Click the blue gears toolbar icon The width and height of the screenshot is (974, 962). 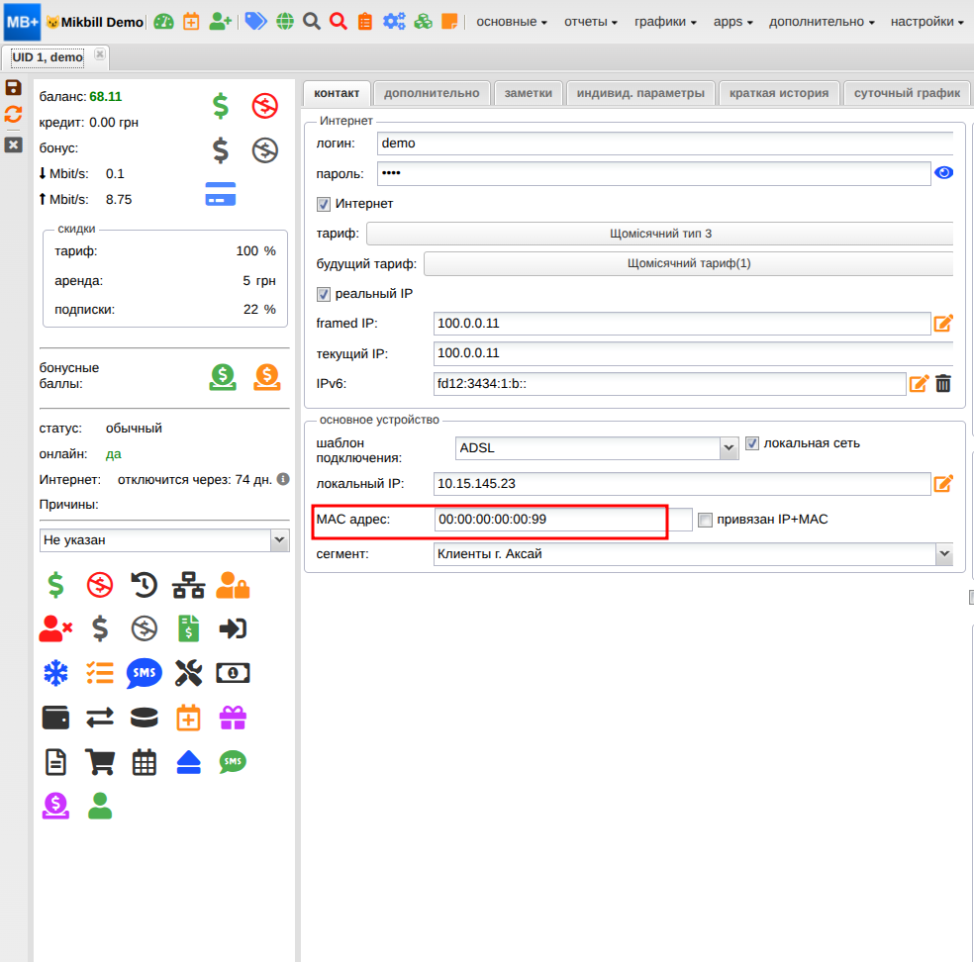click(394, 22)
